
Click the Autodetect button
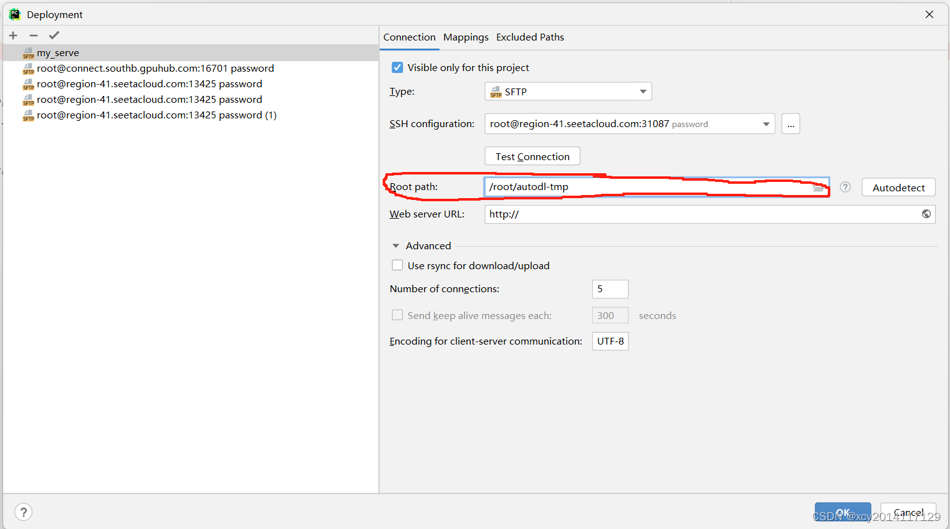[x=898, y=187]
